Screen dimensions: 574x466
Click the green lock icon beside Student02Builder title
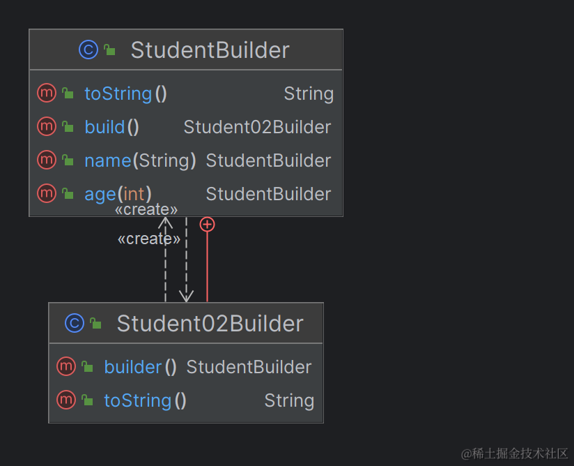(x=95, y=323)
